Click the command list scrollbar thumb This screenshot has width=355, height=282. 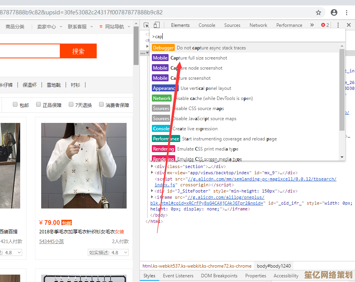click(x=342, y=89)
